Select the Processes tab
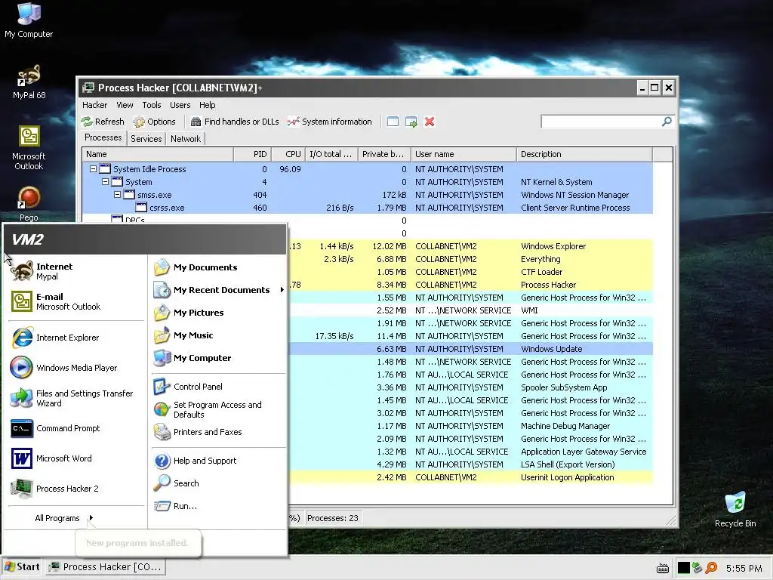Viewport: 773px width, 580px height. pyautogui.click(x=103, y=137)
